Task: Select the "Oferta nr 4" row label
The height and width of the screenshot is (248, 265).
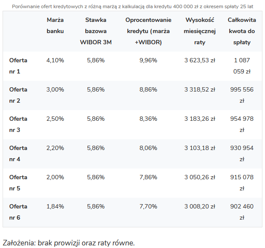Action: click(x=18, y=153)
